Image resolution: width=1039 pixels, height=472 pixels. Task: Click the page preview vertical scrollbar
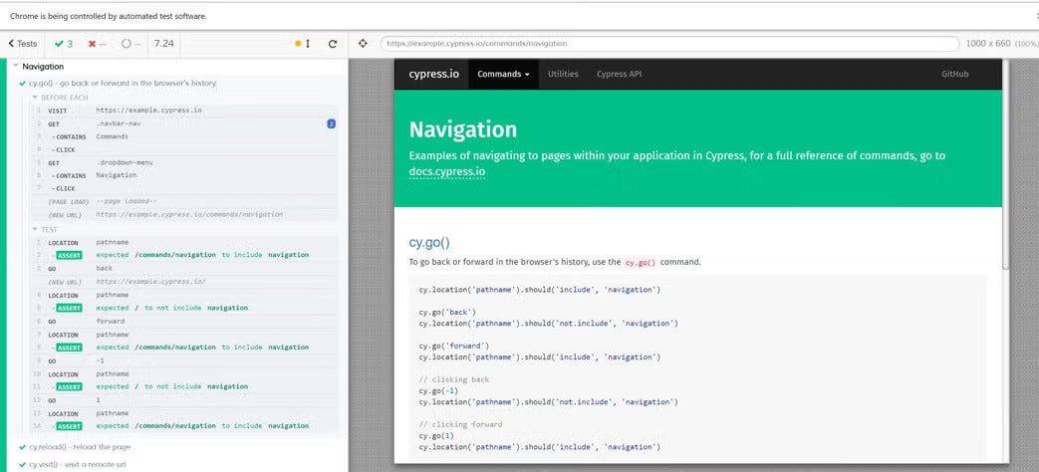[1006, 165]
